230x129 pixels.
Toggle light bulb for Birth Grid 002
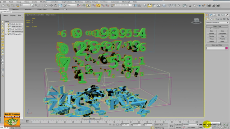click(x=8, y=26)
